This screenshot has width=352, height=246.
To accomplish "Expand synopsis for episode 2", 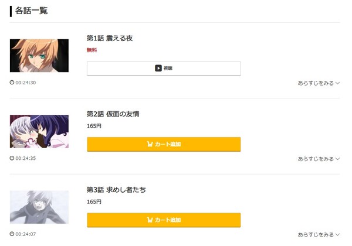I will click(319, 159).
